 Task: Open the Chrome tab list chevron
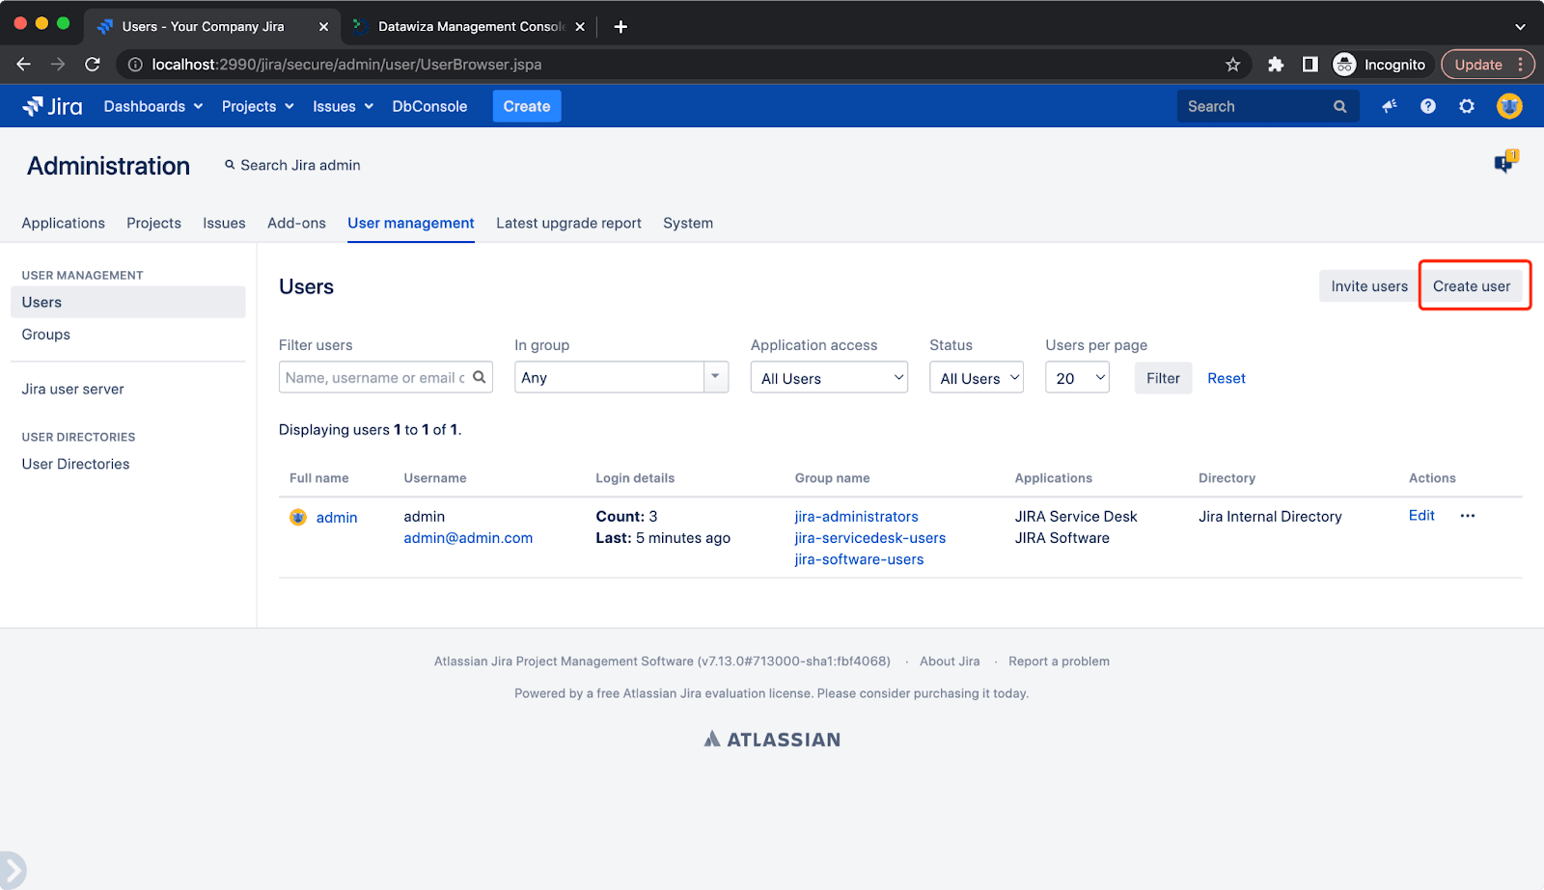point(1520,27)
